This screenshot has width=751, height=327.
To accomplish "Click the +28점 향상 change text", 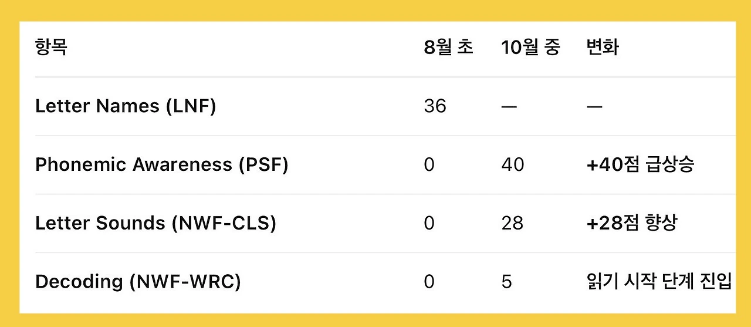I will point(631,224).
